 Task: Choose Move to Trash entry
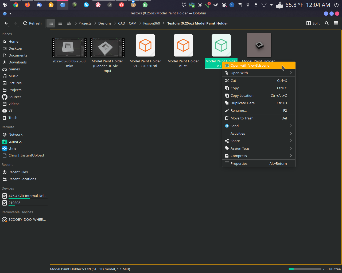click(x=259, y=118)
